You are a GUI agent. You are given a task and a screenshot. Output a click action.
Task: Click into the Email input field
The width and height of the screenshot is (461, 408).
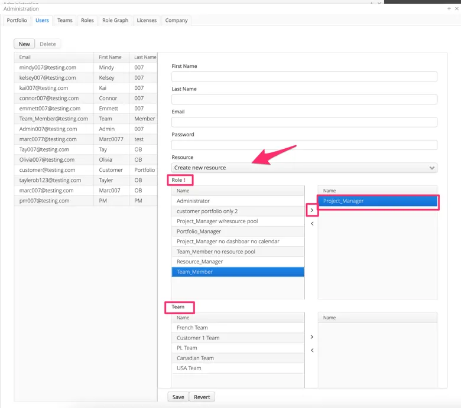pos(304,122)
